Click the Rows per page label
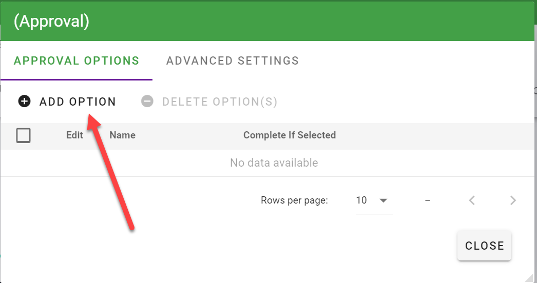The height and width of the screenshot is (283, 537). pyautogui.click(x=294, y=200)
